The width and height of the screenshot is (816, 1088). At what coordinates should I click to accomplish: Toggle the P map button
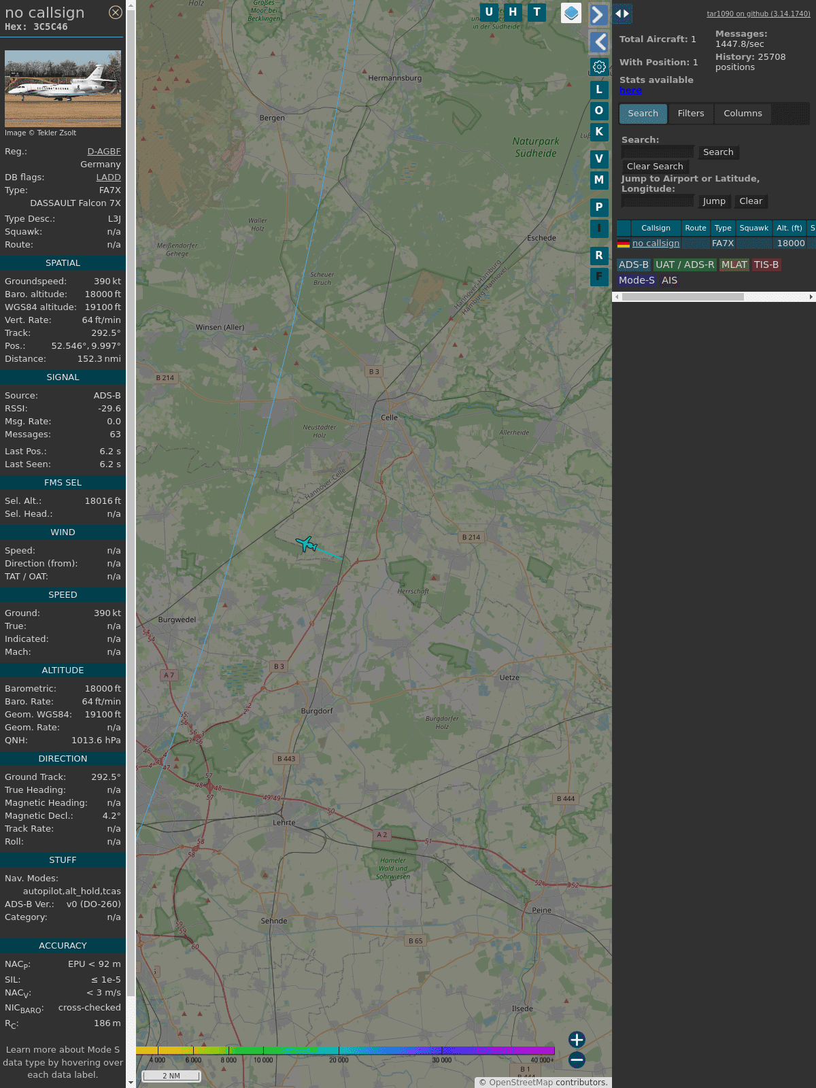599,207
